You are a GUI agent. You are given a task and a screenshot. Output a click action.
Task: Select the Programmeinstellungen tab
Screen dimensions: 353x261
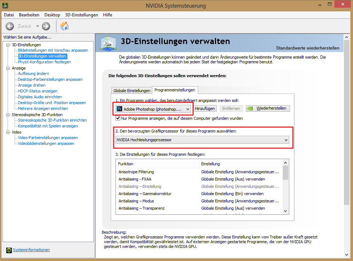(175, 90)
